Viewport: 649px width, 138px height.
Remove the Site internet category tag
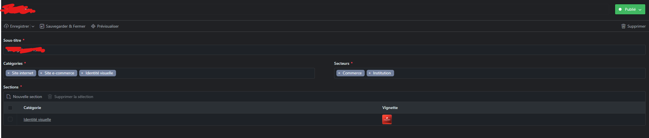pos(8,73)
